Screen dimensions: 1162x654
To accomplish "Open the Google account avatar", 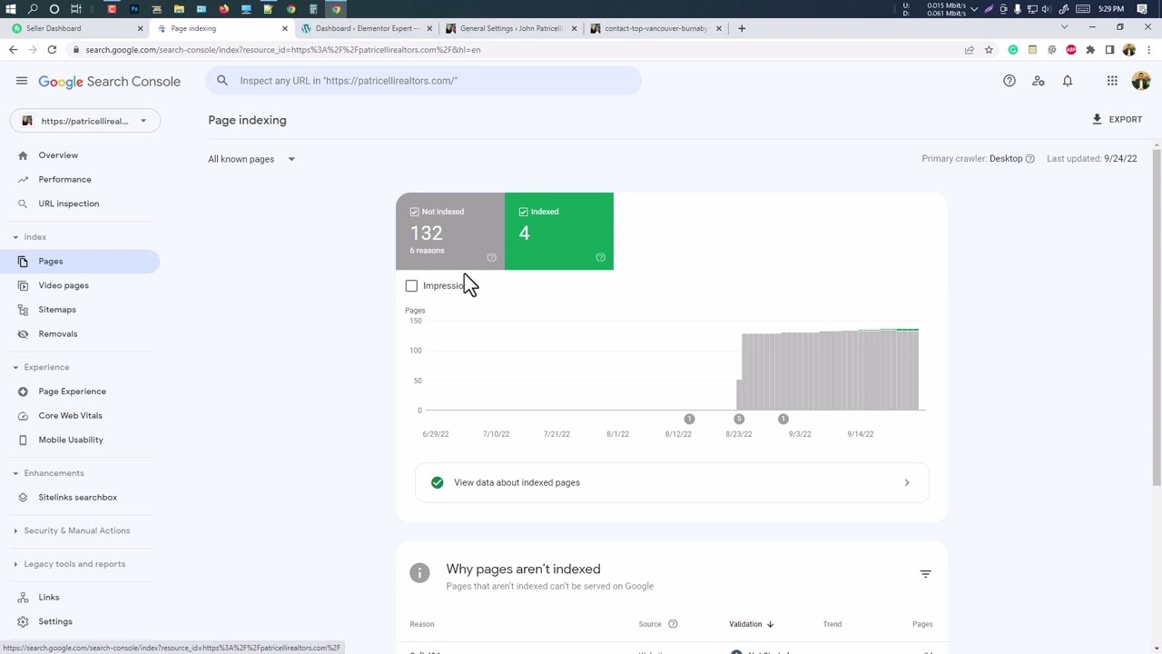I will point(1141,81).
